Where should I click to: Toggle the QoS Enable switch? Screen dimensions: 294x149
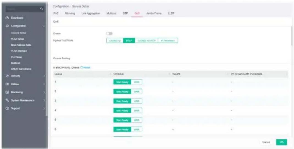click(109, 34)
